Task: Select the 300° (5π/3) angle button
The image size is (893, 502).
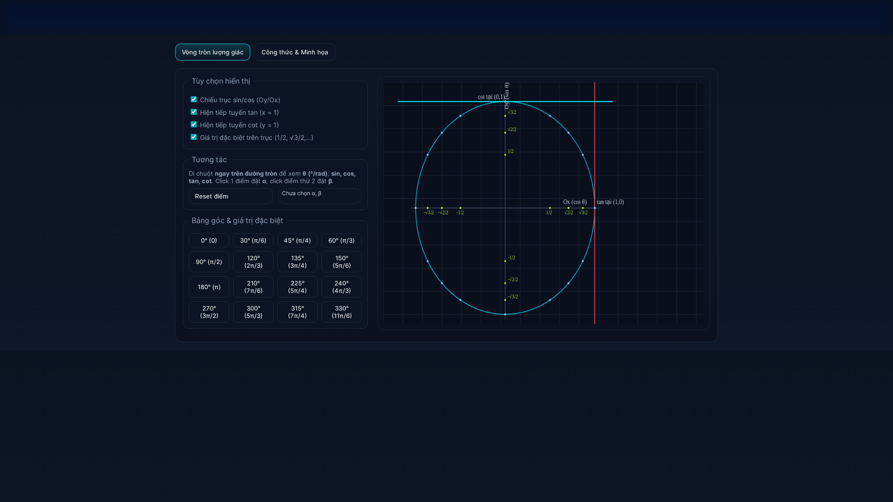Action: pos(253,312)
